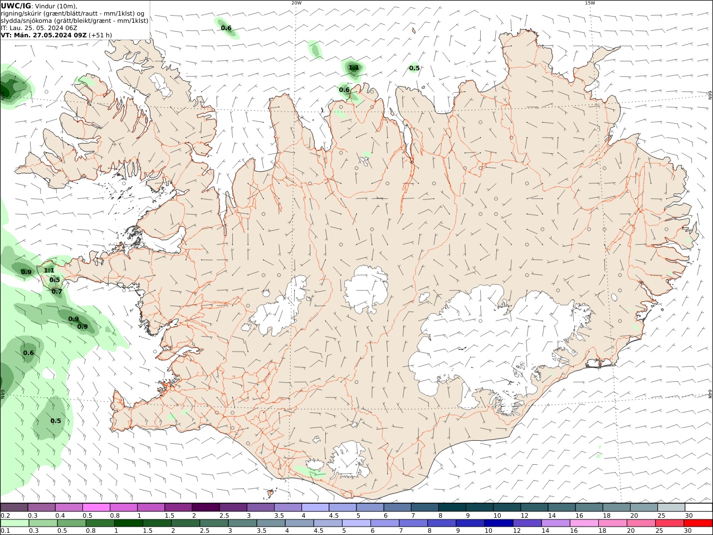Click the 0.1 label on the rain scale
The image size is (713, 535).
[x=5, y=531]
